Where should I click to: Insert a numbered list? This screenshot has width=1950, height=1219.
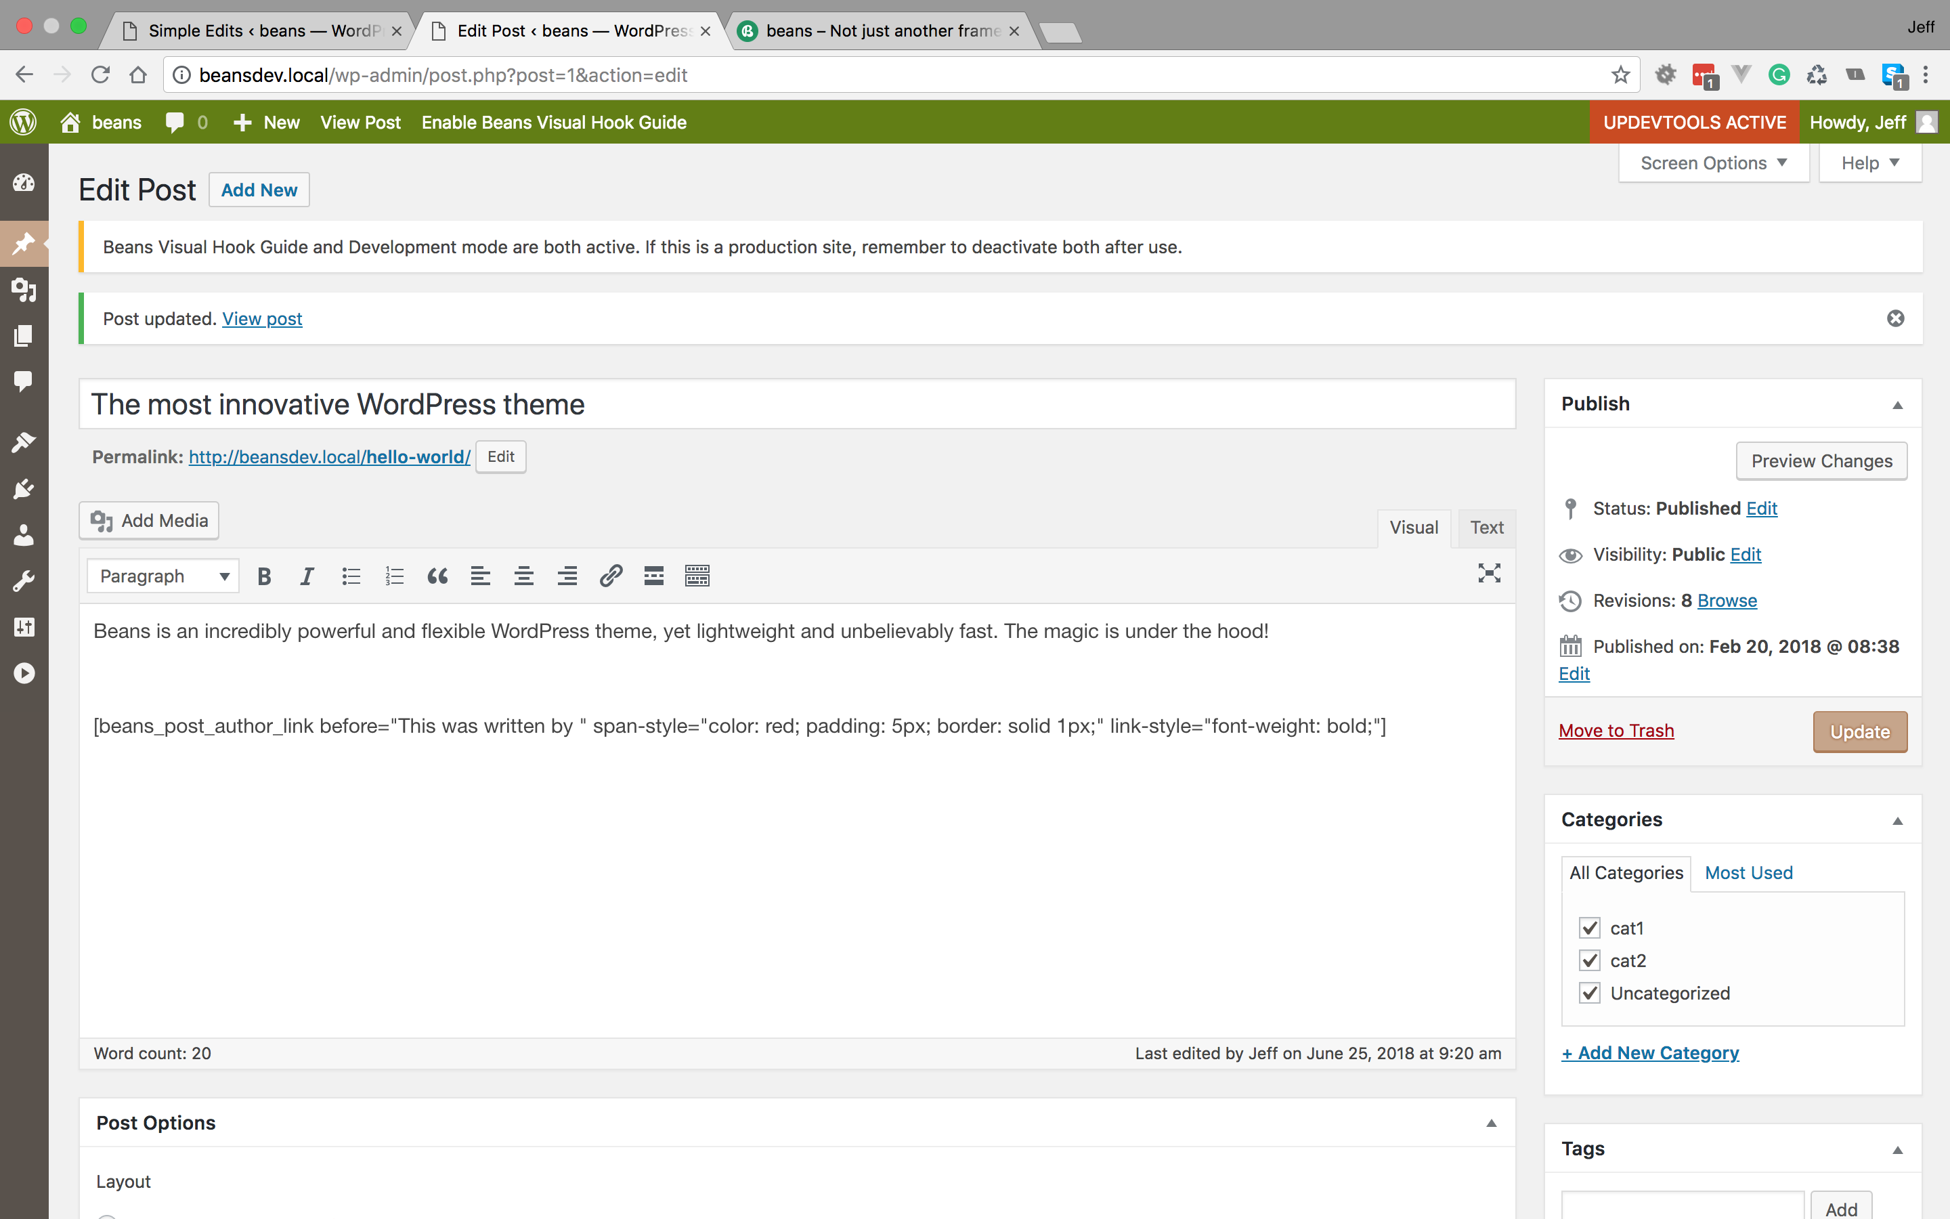point(394,576)
